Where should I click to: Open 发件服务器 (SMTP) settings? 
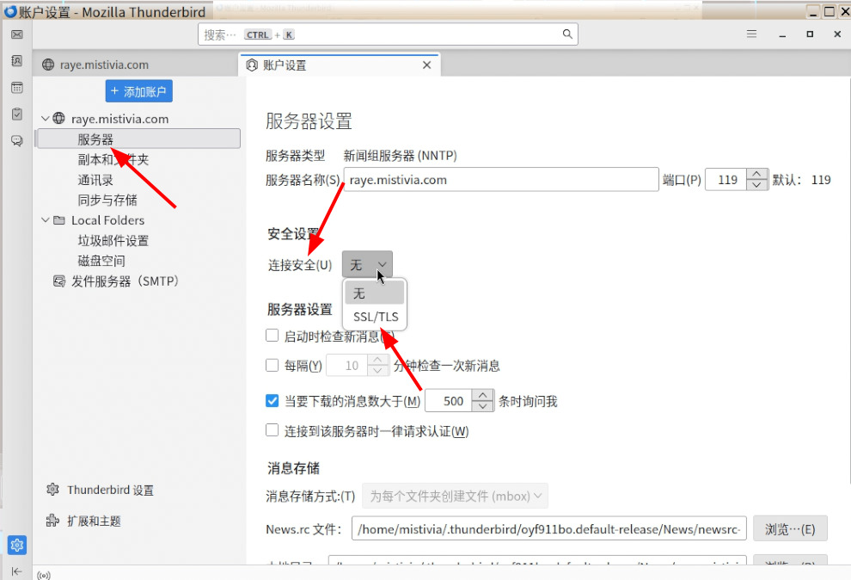125,281
